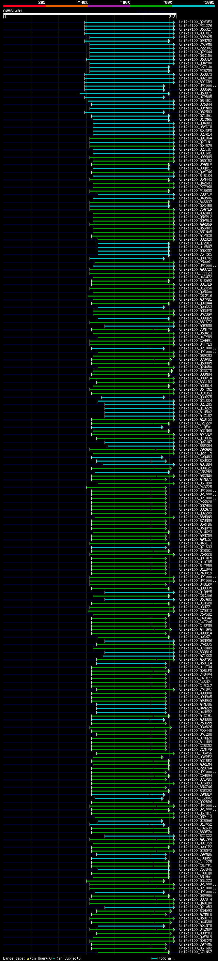Image resolution: width=218 pixels, height=961 pixels.
Task: Open the UniRef100_B4W506 entry
Action: tap(196, 198)
